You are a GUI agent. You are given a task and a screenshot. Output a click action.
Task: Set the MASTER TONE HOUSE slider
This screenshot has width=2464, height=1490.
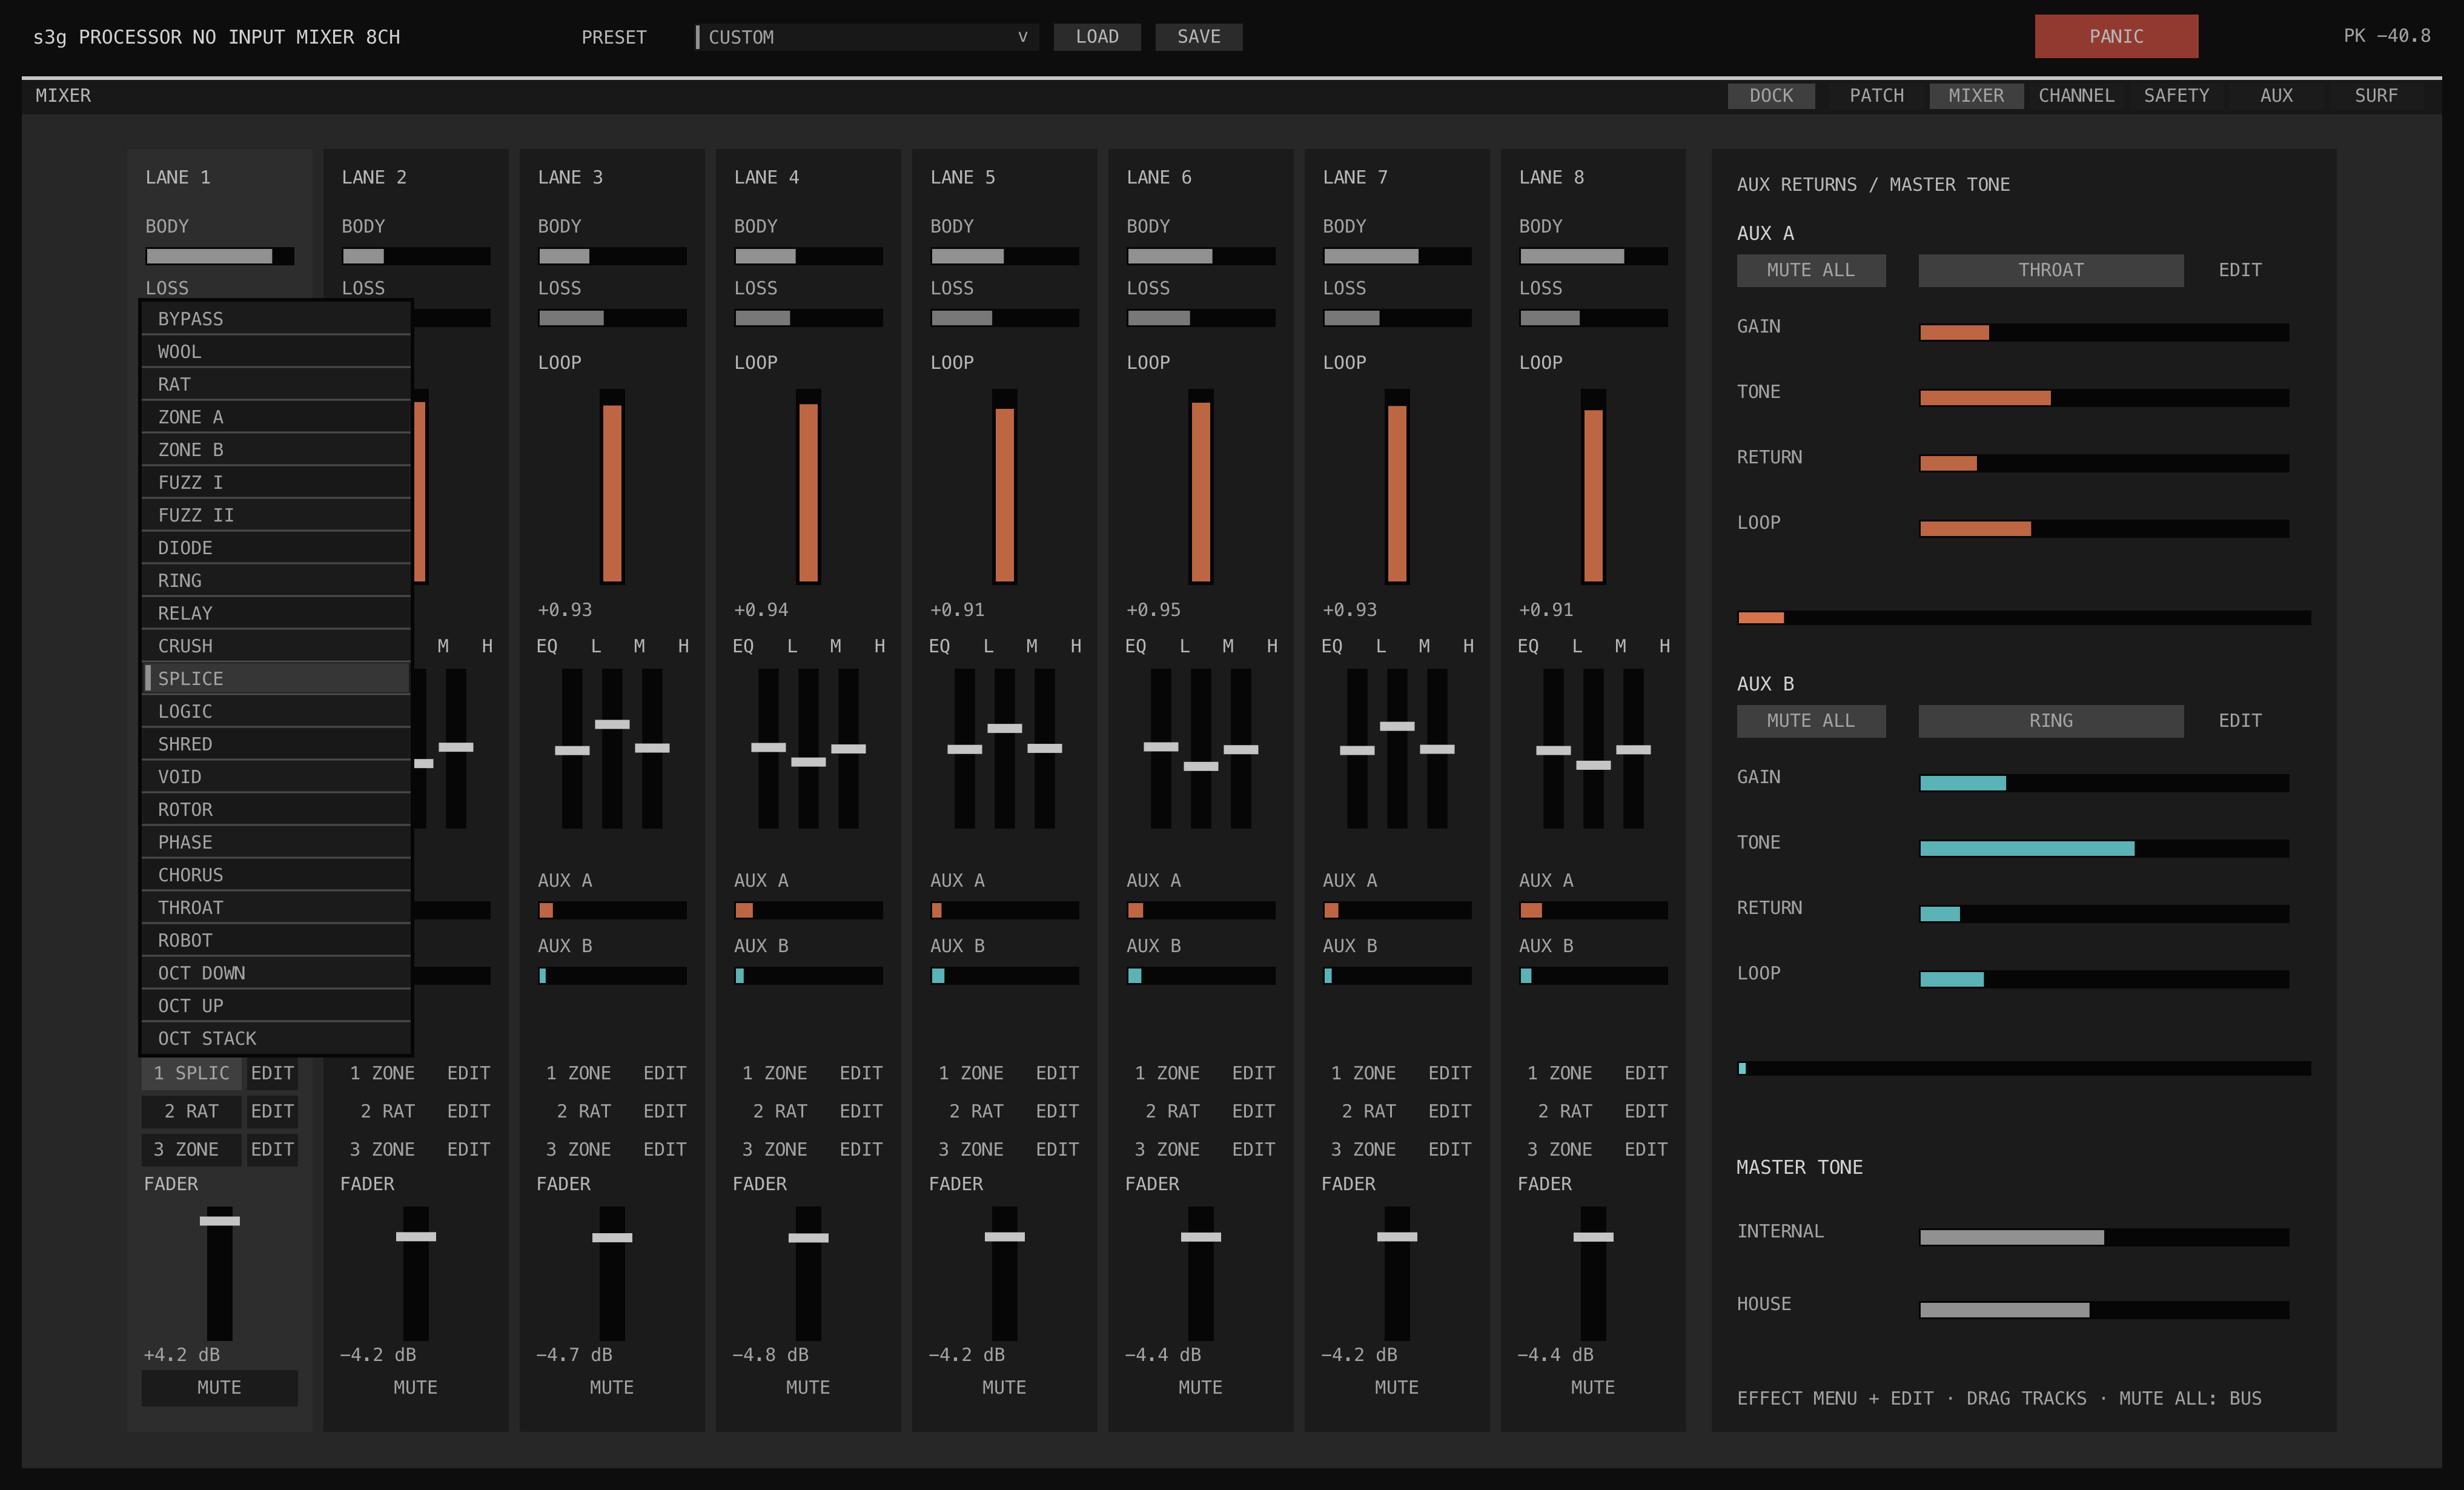click(x=2104, y=1310)
